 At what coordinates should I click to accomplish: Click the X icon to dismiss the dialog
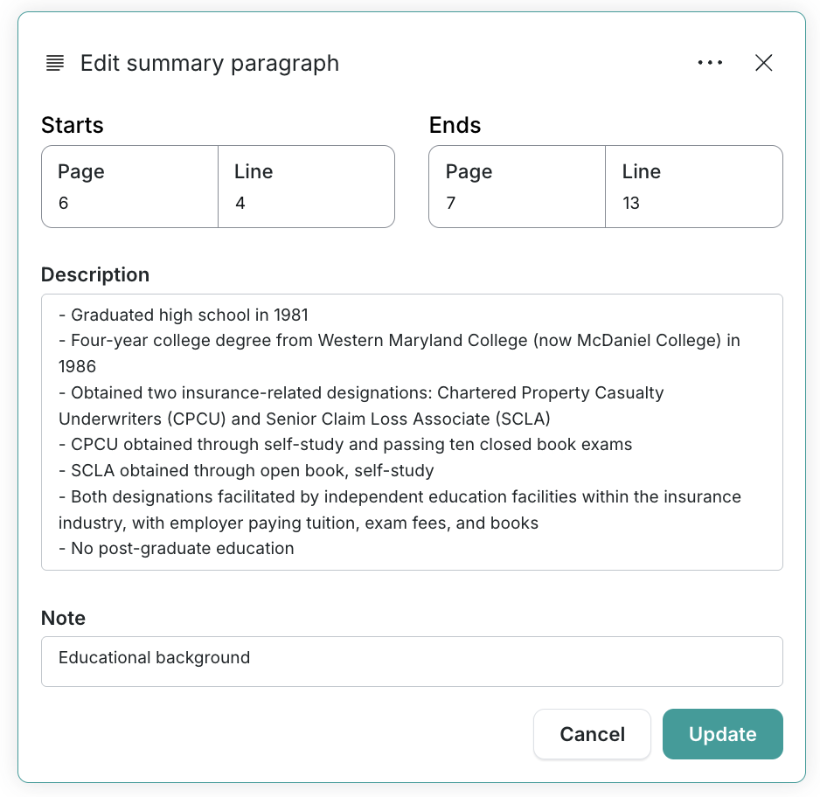click(x=763, y=63)
